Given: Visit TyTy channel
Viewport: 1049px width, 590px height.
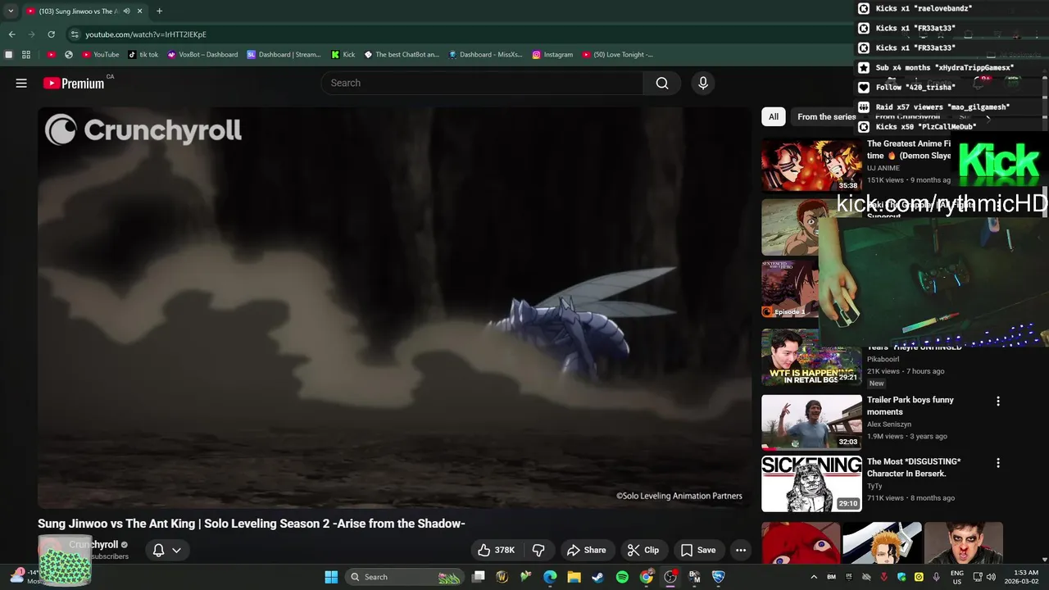Looking at the screenshot, I should pyautogui.click(x=874, y=486).
